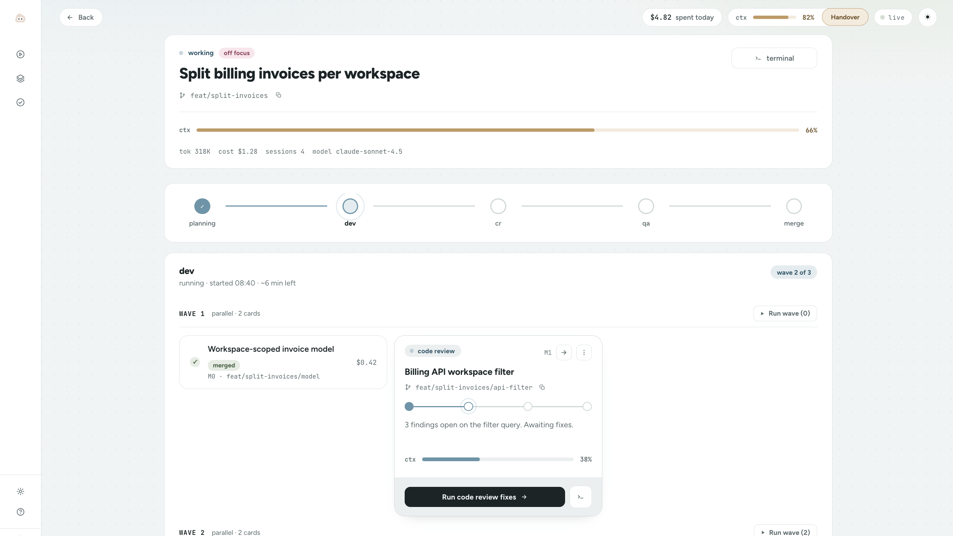The height and width of the screenshot is (536, 953).
Task: Open the settings gear sidebar icon
Action: click(x=20, y=491)
